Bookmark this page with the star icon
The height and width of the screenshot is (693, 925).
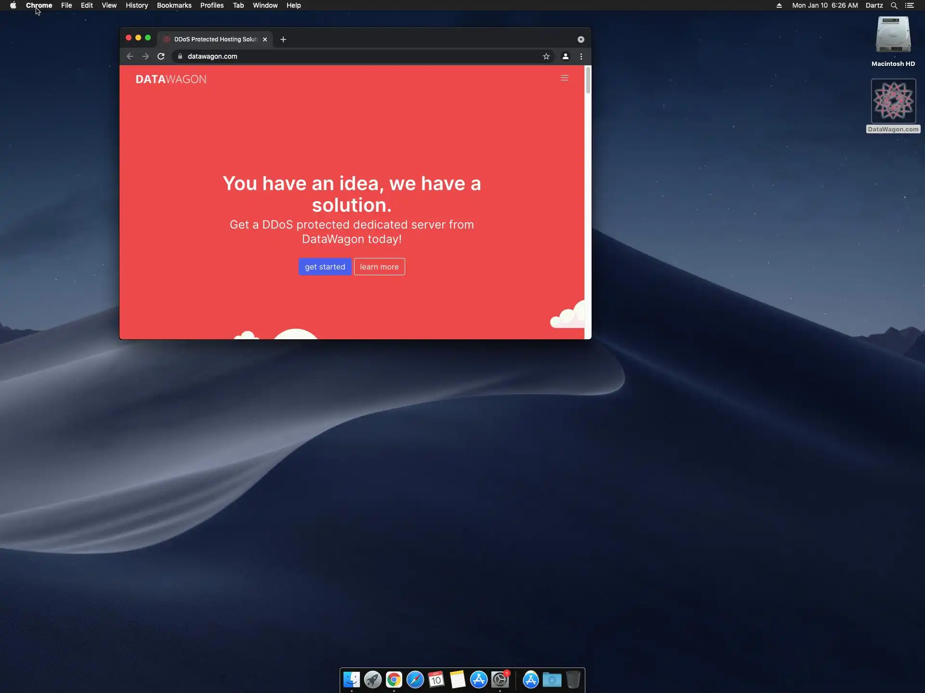coord(546,56)
